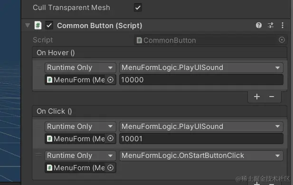Open object picker for 10001 entry's MenuForm

(111, 138)
